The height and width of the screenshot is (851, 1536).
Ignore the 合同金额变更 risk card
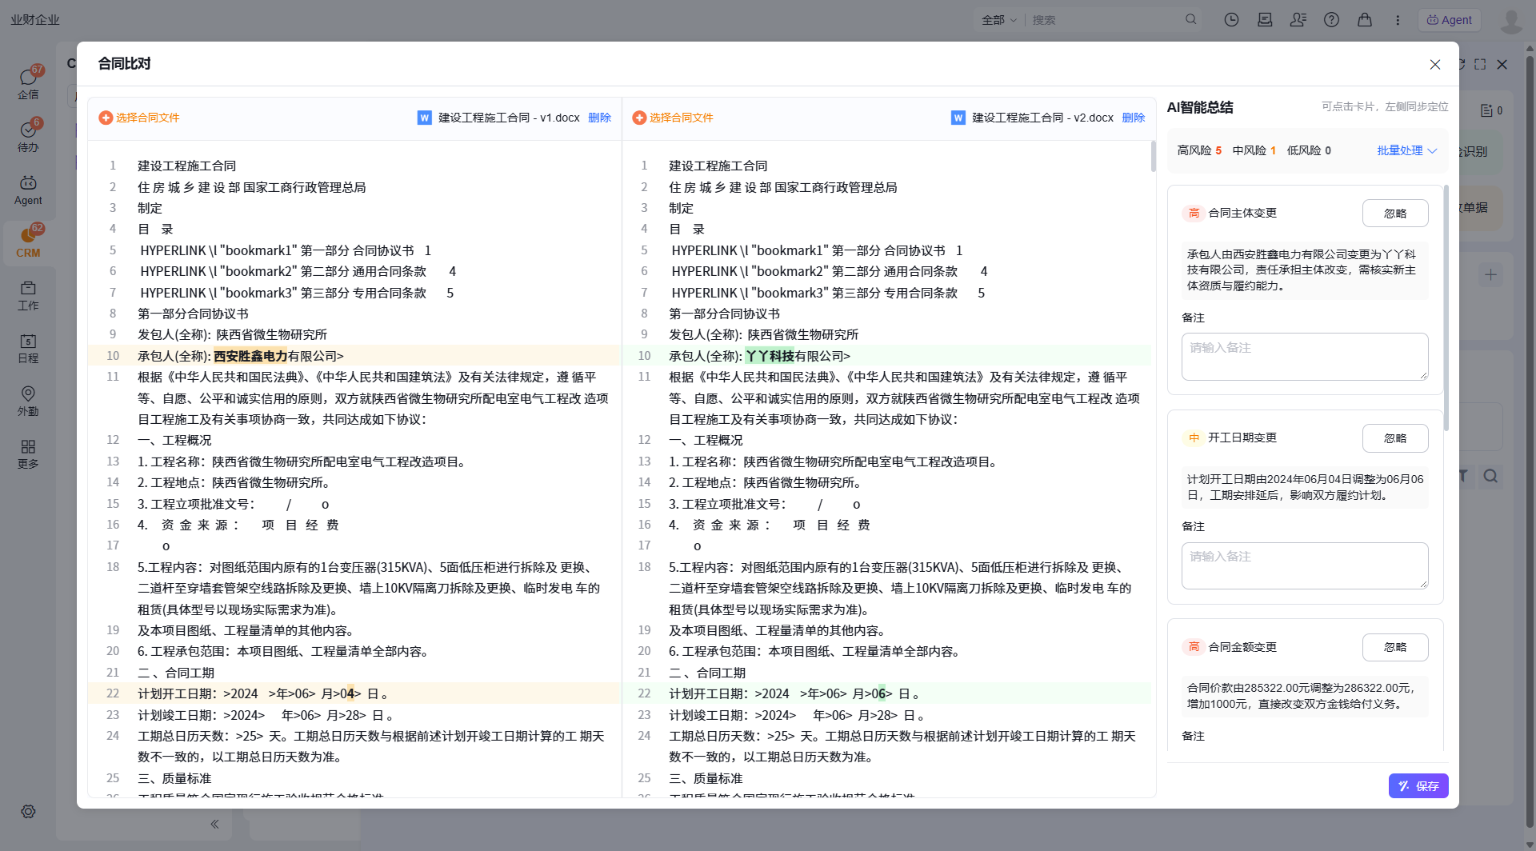click(x=1395, y=647)
